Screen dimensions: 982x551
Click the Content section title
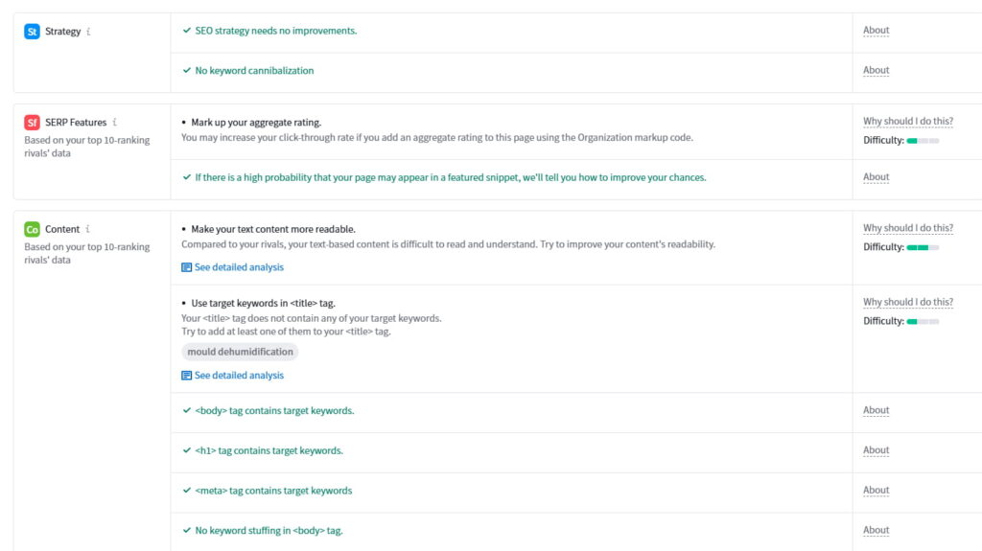(x=62, y=229)
